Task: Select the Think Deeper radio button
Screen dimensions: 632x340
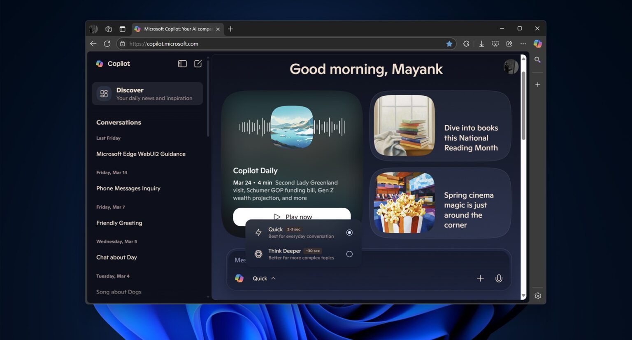Action: point(349,254)
